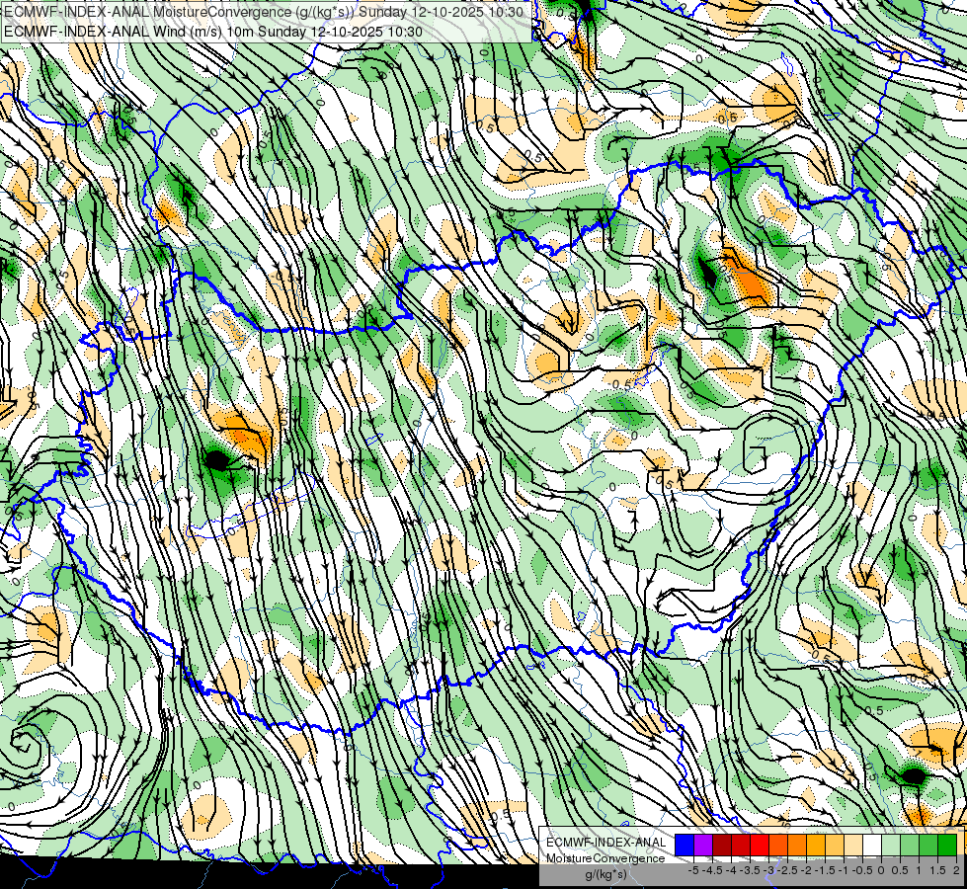Click the legend tick value -4.5

pos(712,870)
